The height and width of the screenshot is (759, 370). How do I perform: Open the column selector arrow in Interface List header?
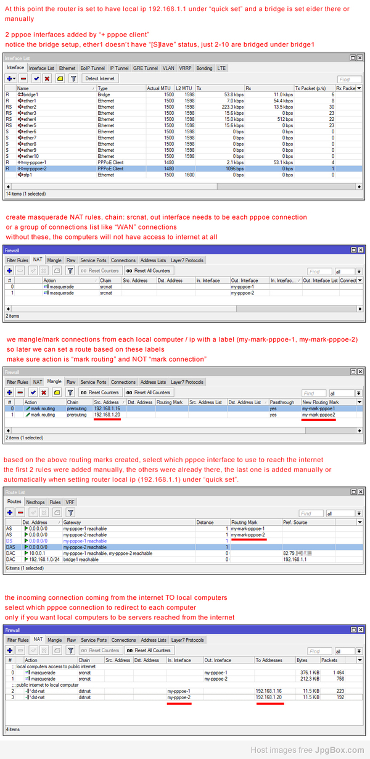360,88
